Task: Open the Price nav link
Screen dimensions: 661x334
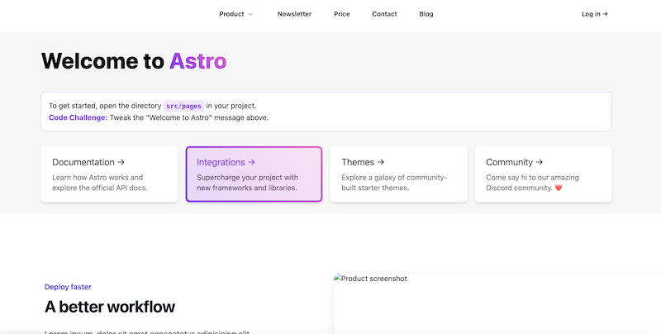Action: [342, 14]
